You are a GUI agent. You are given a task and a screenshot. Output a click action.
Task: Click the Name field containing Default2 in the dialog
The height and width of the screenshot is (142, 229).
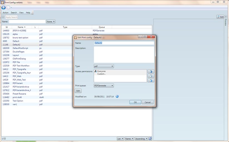click(x=124, y=43)
